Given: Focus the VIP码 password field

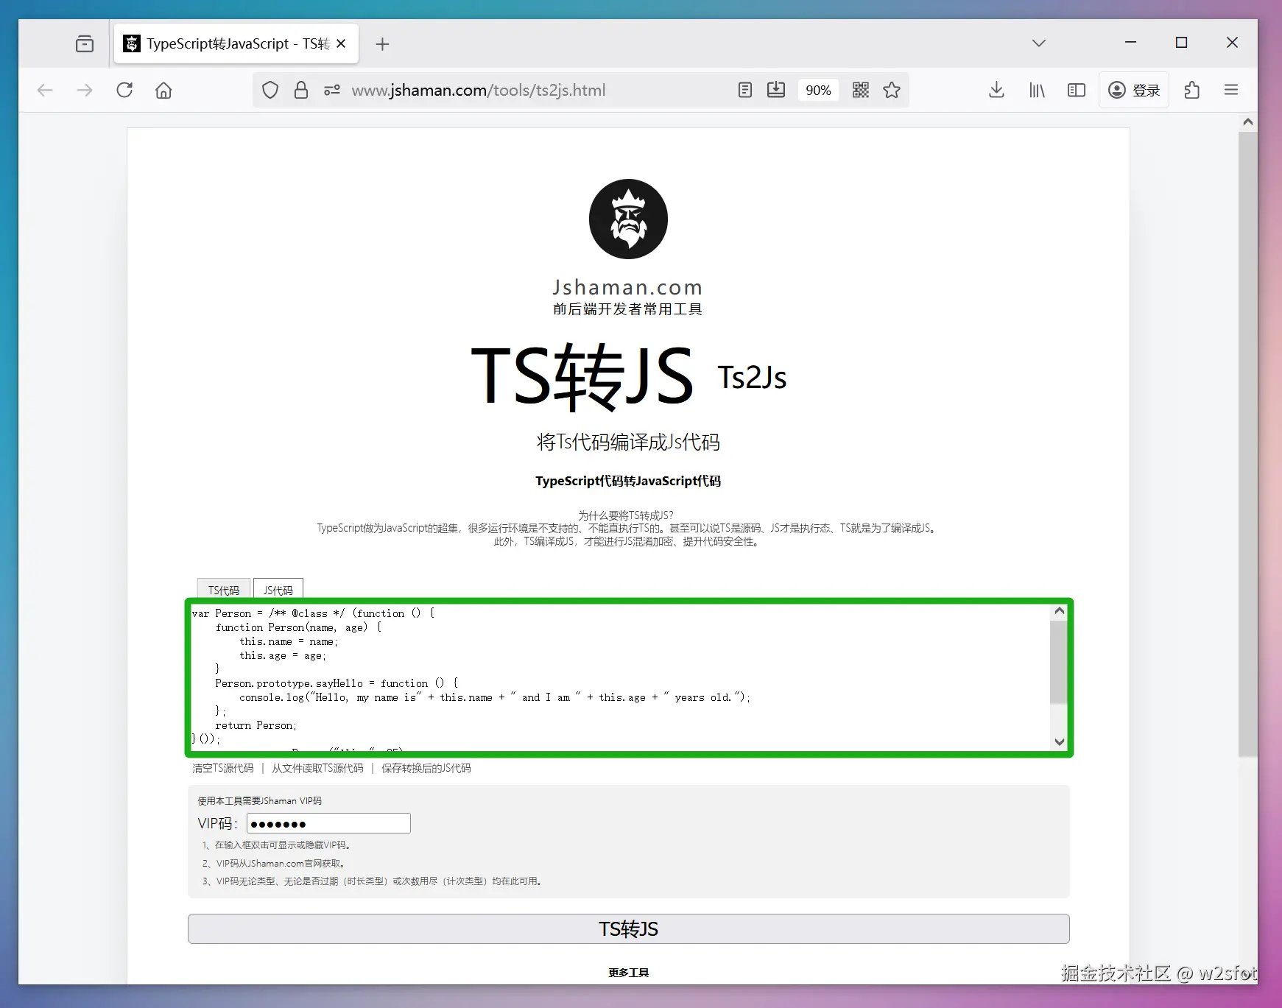Looking at the screenshot, I should pos(328,823).
